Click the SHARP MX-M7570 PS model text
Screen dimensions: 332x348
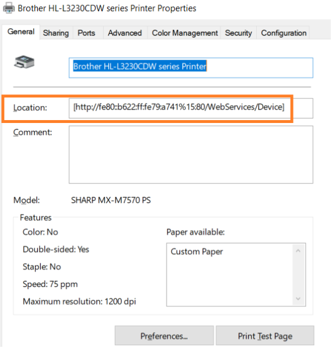coord(111,200)
